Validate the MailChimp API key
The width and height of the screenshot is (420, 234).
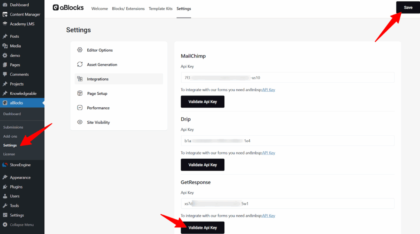pyautogui.click(x=203, y=102)
